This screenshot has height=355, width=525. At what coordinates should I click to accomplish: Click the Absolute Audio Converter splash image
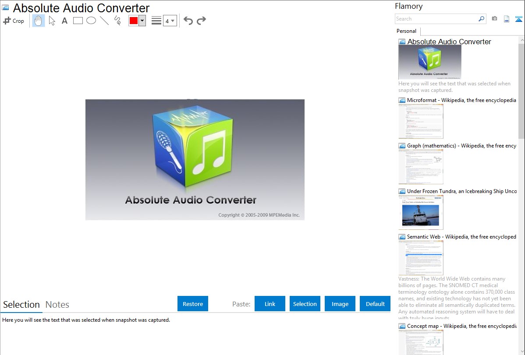coord(195,160)
